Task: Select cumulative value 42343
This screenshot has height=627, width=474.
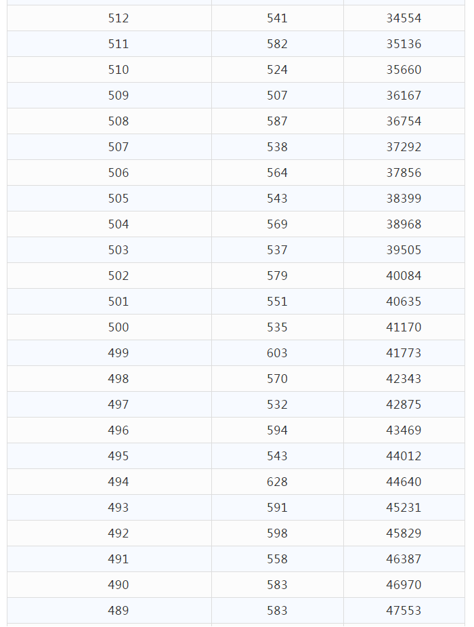Action: click(x=404, y=379)
